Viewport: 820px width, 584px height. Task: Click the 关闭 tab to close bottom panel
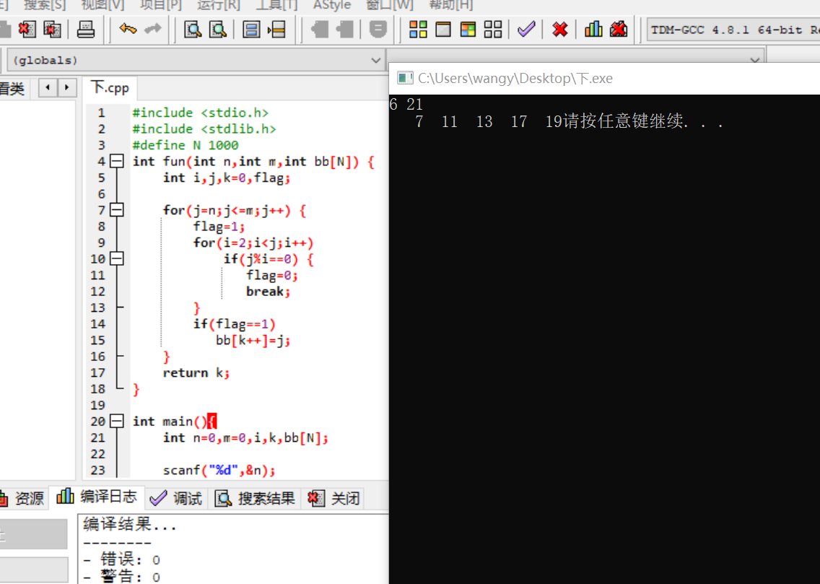pos(334,498)
